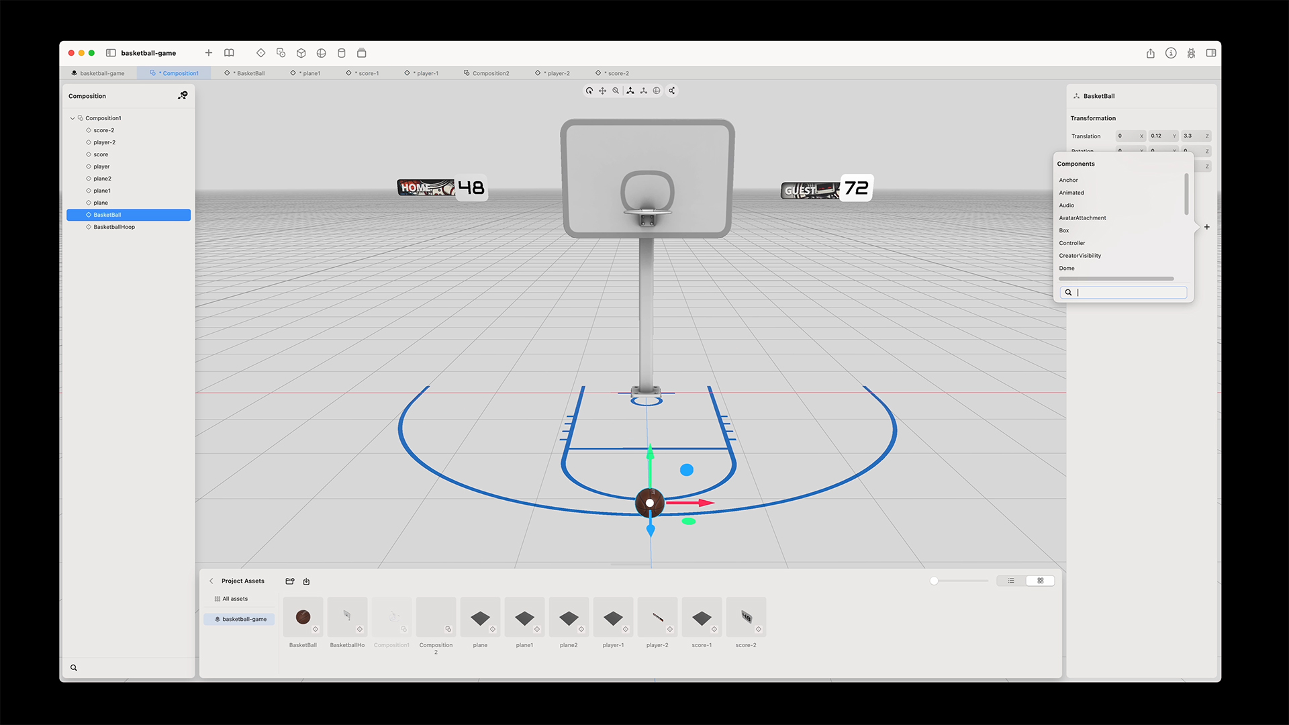
Task: Click the cylinder icon in the top toolbar
Action: pyautogui.click(x=341, y=53)
